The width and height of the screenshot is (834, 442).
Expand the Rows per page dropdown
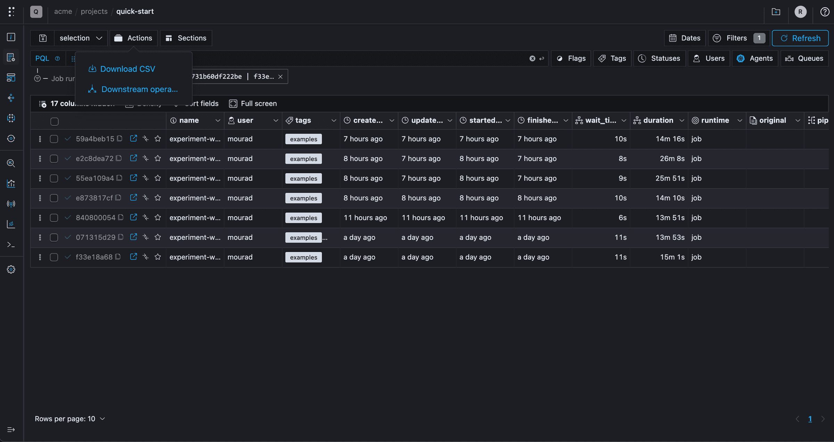102,419
